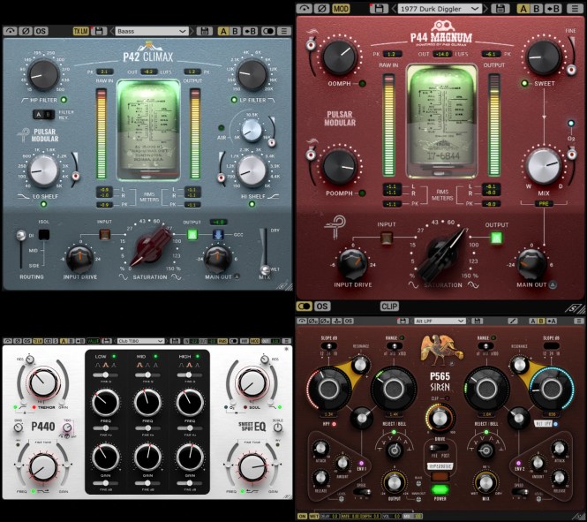Toggle the HIGH band LED in P440
The width and height of the screenshot is (587, 522).
pos(198,356)
